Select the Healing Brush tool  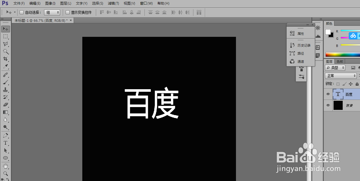tap(5, 75)
